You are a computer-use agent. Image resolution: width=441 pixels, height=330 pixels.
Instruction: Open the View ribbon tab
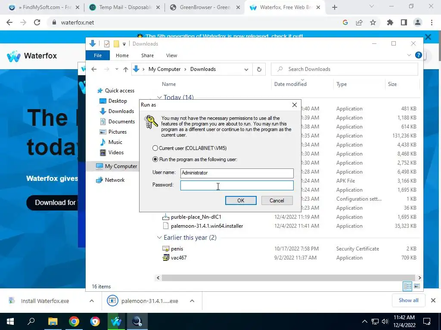tap(171, 55)
